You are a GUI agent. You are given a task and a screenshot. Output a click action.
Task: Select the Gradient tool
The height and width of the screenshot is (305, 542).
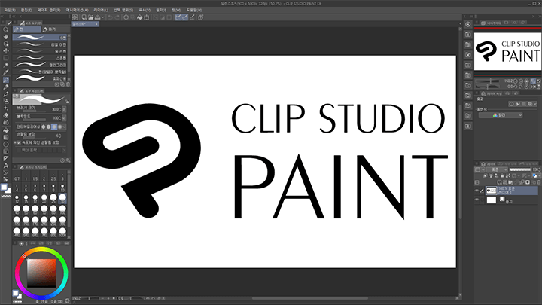point(6,137)
